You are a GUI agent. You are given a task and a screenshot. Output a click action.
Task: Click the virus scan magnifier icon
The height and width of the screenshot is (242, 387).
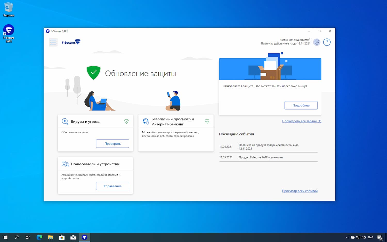(x=65, y=121)
